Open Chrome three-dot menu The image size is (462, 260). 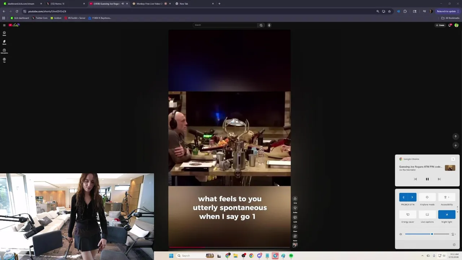pyautogui.click(x=458, y=11)
